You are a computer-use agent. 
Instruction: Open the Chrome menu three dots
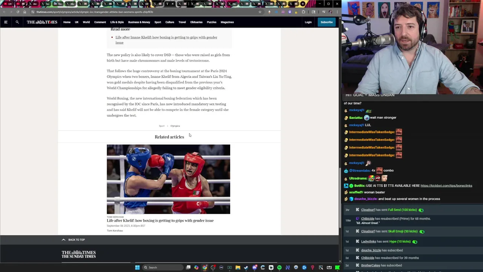coord(337,12)
